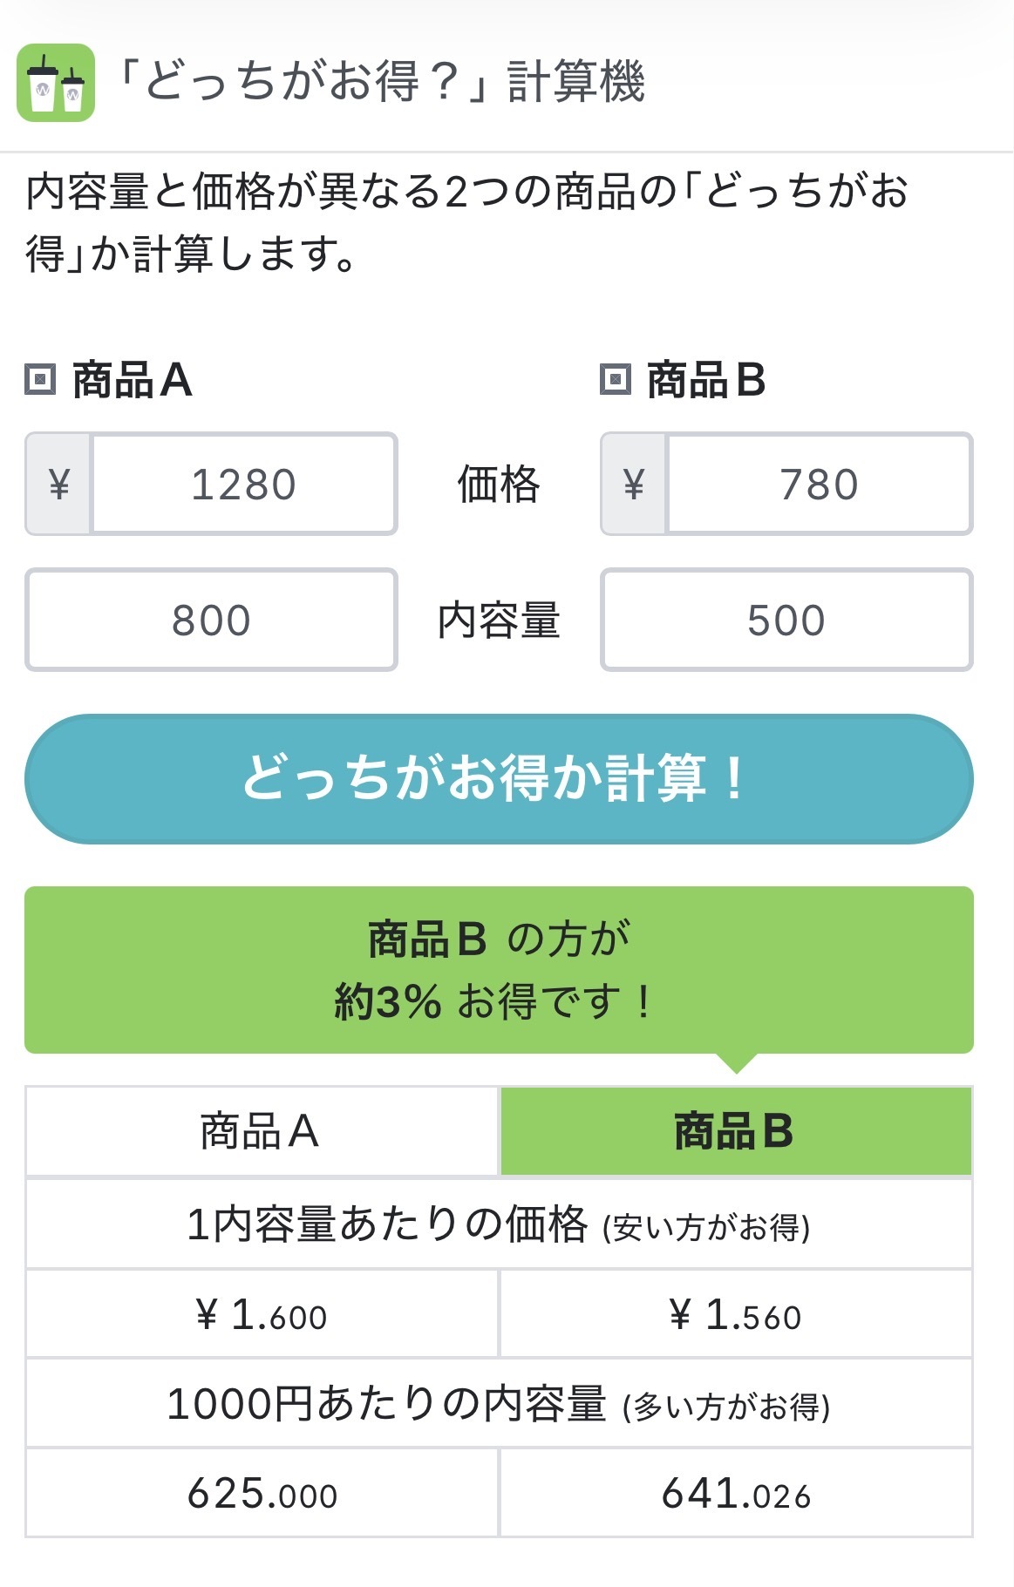Tap the green 商品B result banner
The width and height of the screenshot is (1014, 1587).
tap(499, 970)
